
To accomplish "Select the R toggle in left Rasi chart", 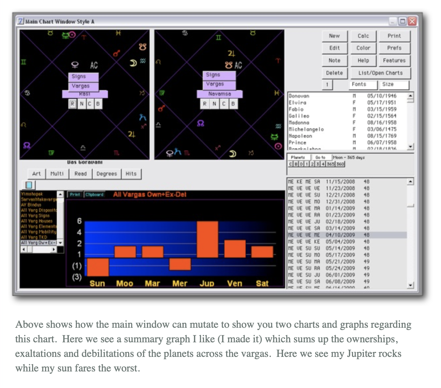I will coord(73,104).
